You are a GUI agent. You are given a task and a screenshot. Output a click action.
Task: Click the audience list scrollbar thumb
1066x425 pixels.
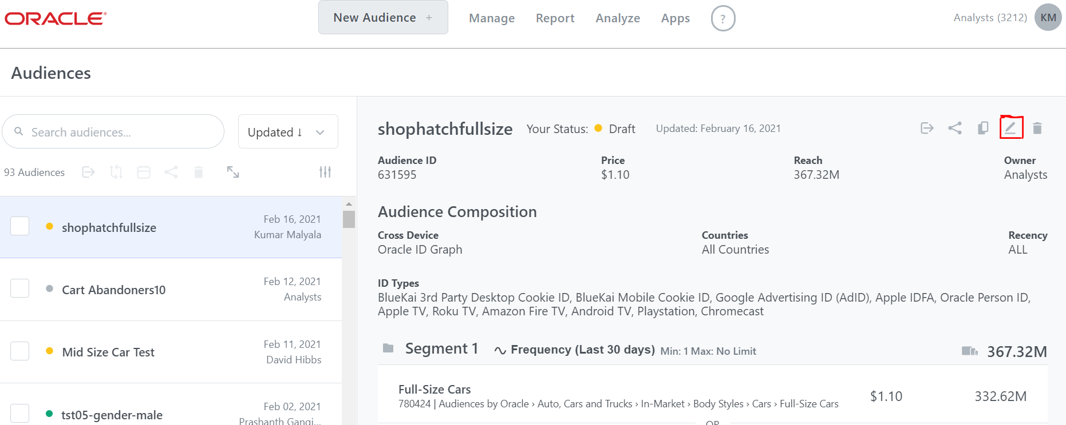tap(349, 219)
